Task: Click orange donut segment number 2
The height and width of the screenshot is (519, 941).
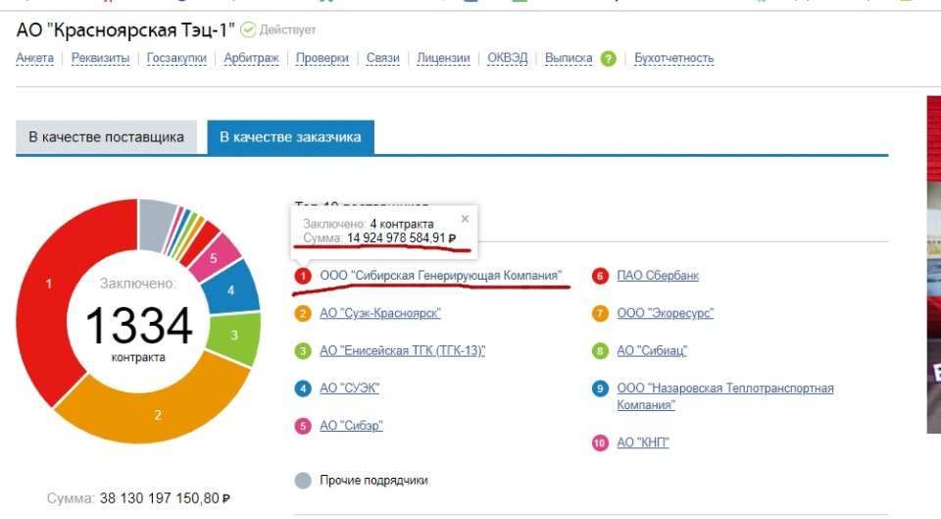Action: coord(157,414)
